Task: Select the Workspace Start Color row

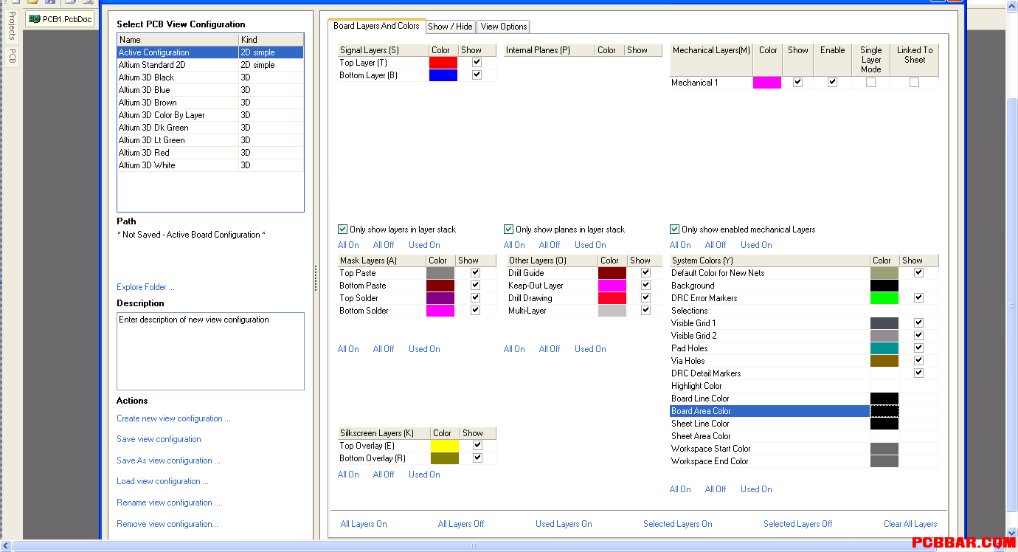Action: tap(804, 449)
